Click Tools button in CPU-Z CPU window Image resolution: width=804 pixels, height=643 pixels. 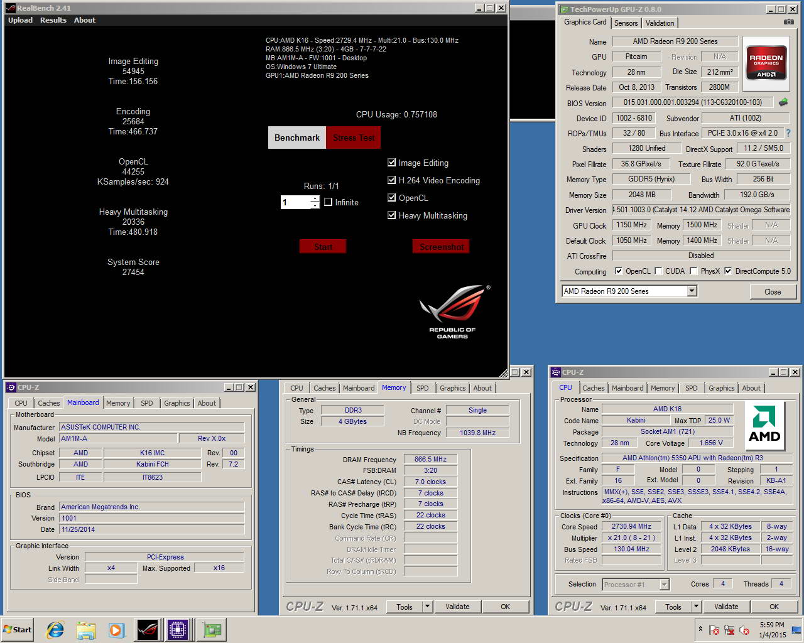pos(673,607)
